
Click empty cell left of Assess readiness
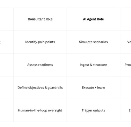(x=7, y=65)
